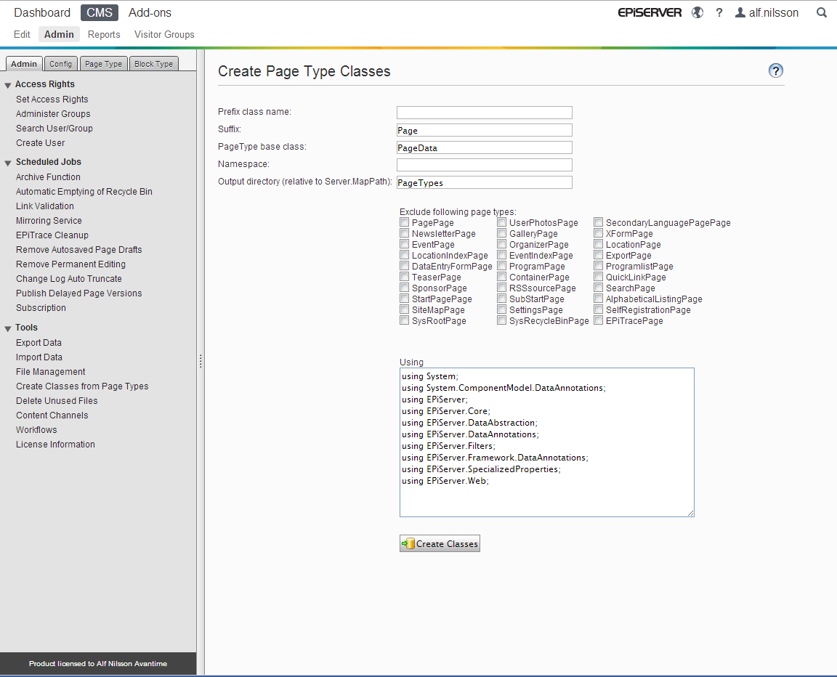Tick the GalleryPage checkbox
The height and width of the screenshot is (677, 837).
502,234
